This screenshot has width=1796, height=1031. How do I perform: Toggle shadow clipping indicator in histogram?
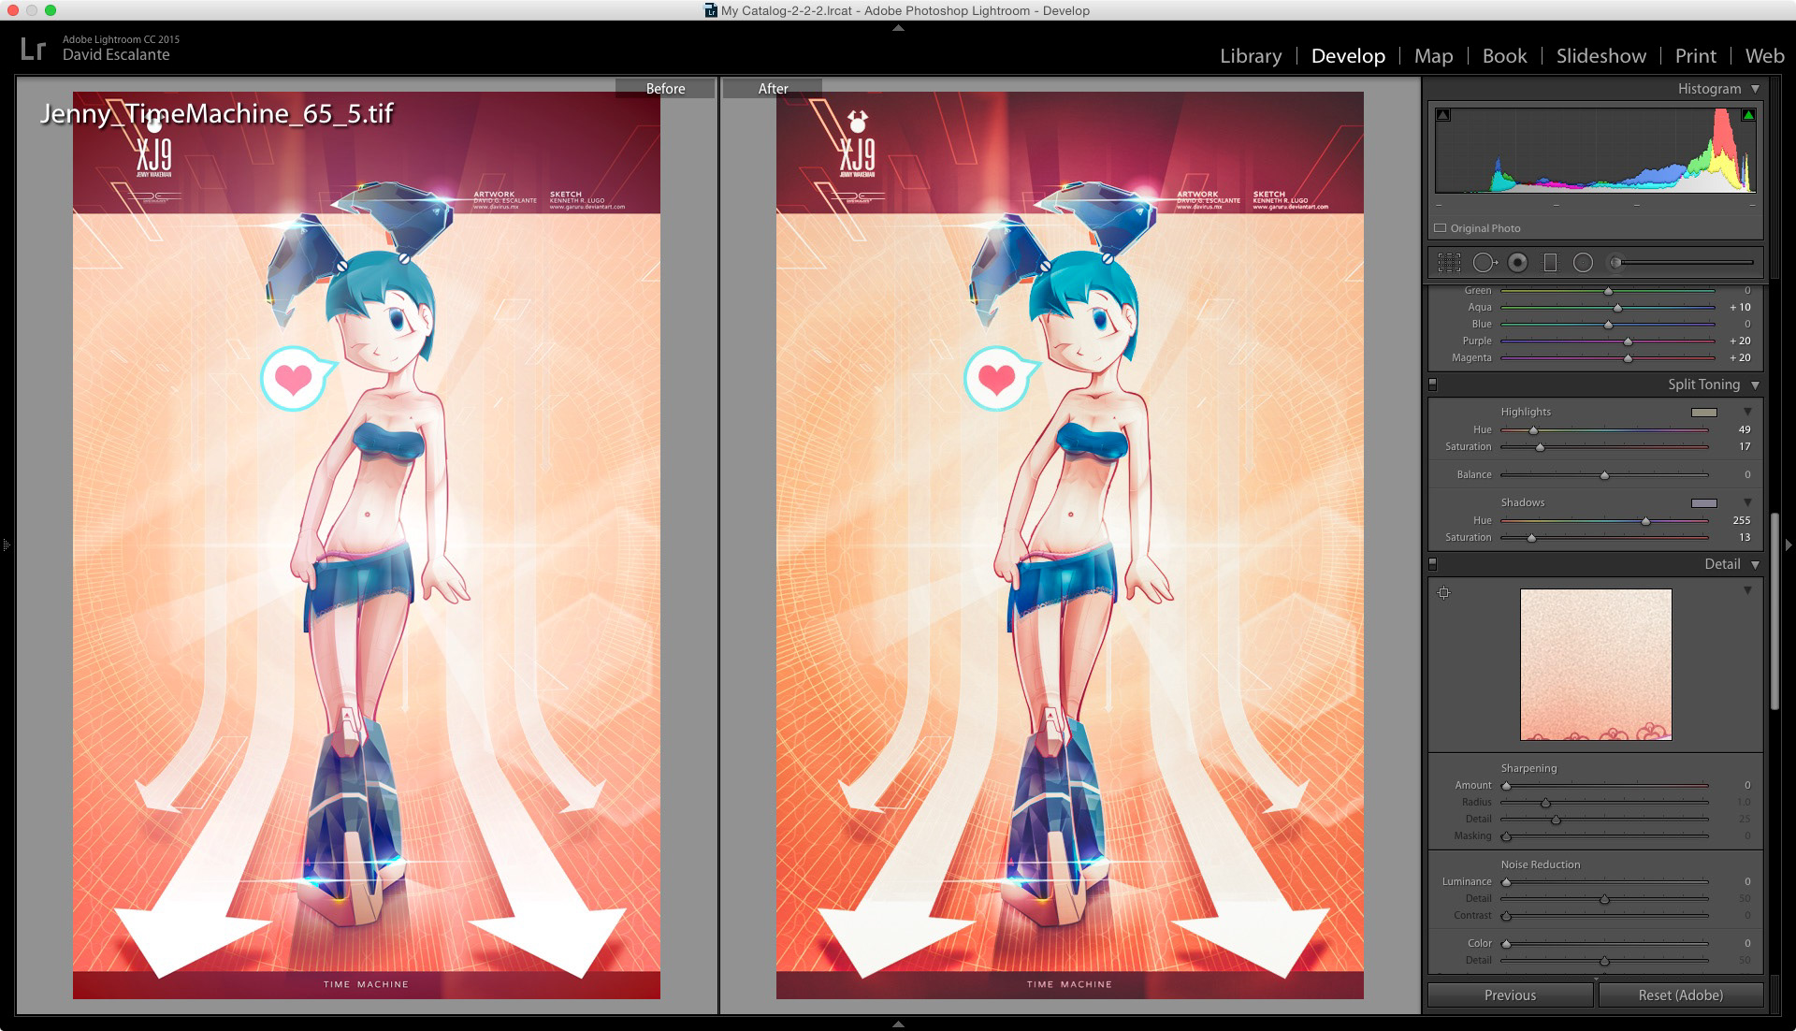pos(1443,115)
